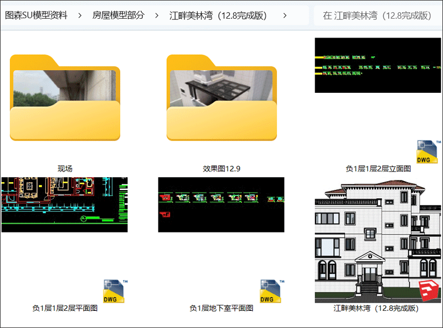
Task: Click the DWG badge on 负1层1层2层平面图
Action: pyautogui.click(x=114, y=292)
